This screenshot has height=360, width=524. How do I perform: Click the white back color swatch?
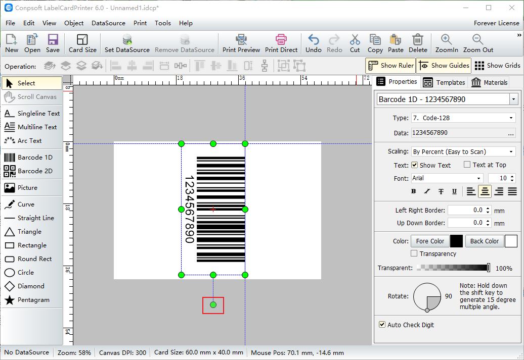[511, 241]
